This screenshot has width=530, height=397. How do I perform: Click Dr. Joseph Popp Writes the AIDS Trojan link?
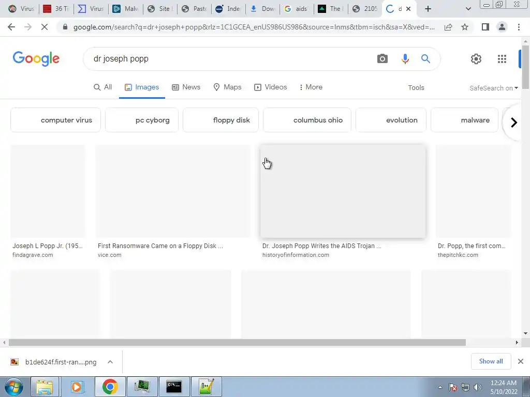pyautogui.click(x=322, y=246)
